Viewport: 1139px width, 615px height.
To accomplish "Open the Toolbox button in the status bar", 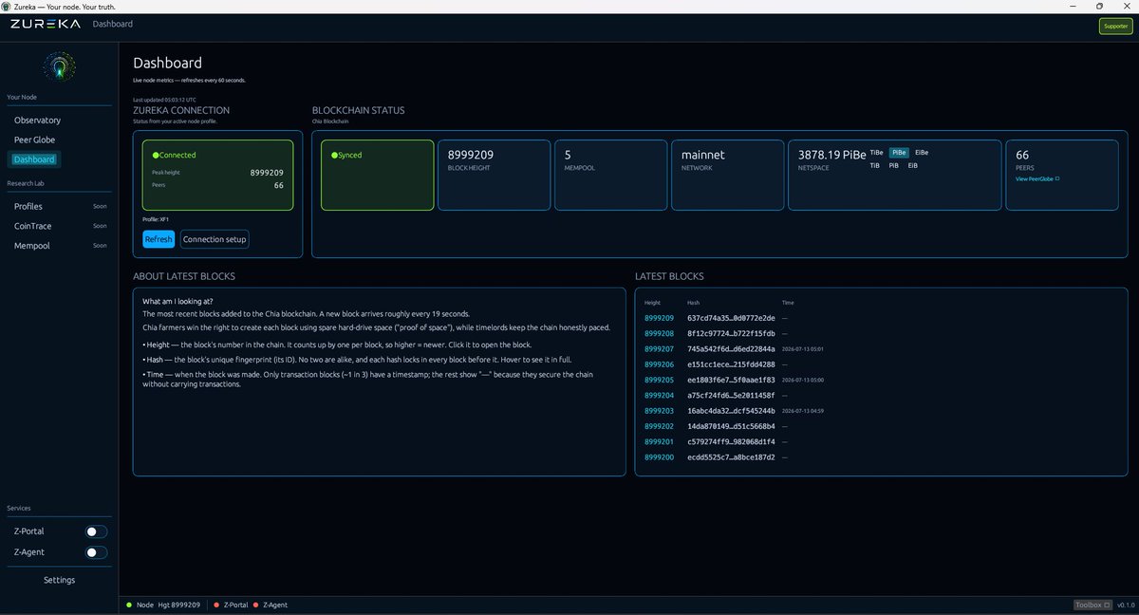I will coord(1092,605).
